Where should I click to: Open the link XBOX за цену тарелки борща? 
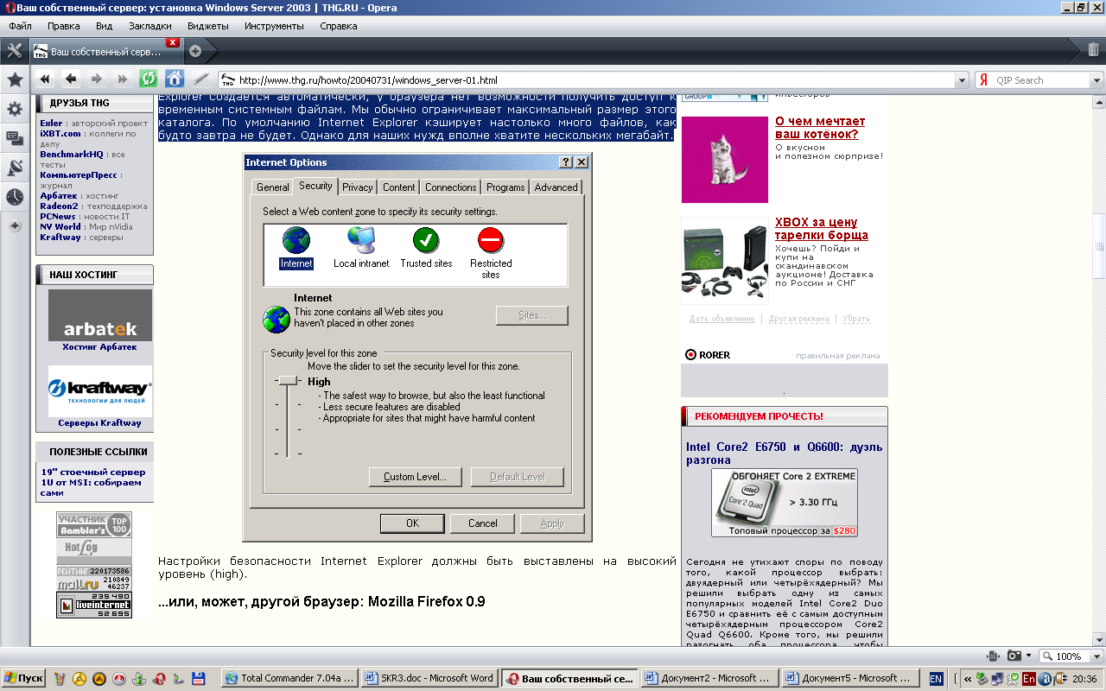click(x=822, y=229)
